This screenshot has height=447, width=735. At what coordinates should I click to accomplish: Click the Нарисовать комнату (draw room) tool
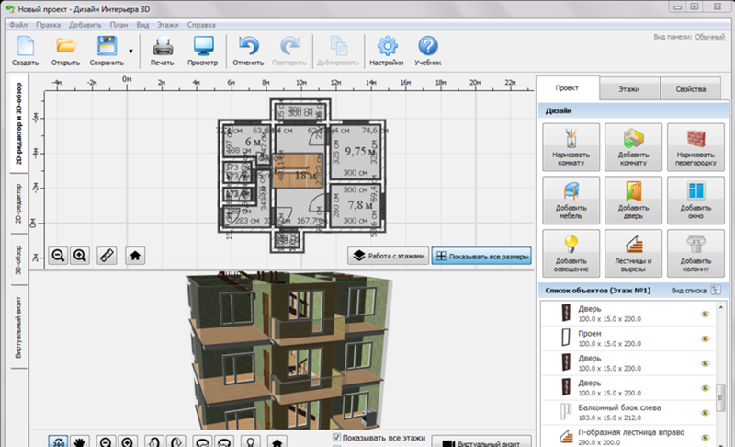(x=571, y=146)
